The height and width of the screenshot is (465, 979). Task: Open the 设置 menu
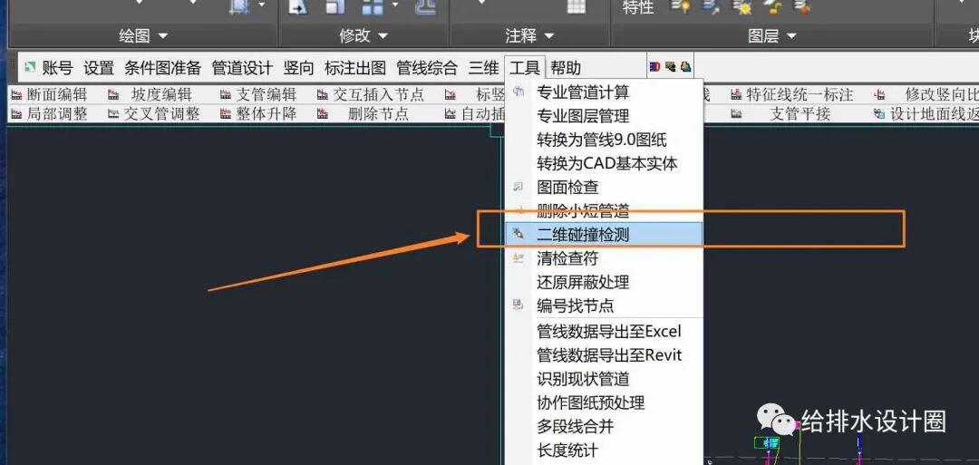pyautogui.click(x=99, y=67)
